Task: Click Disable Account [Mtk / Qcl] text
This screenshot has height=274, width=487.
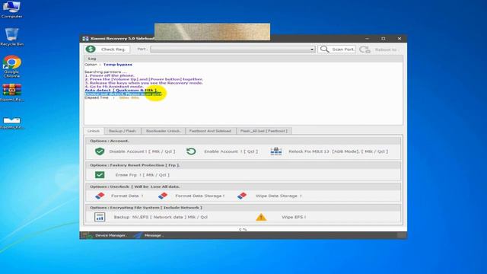Action: pos(142,151)
